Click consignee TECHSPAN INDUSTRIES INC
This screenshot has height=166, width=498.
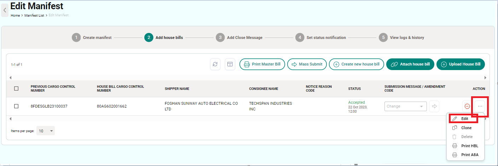click(x=271, y=106)
